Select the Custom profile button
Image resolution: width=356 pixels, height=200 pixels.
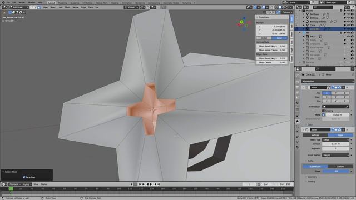(340, 167)
